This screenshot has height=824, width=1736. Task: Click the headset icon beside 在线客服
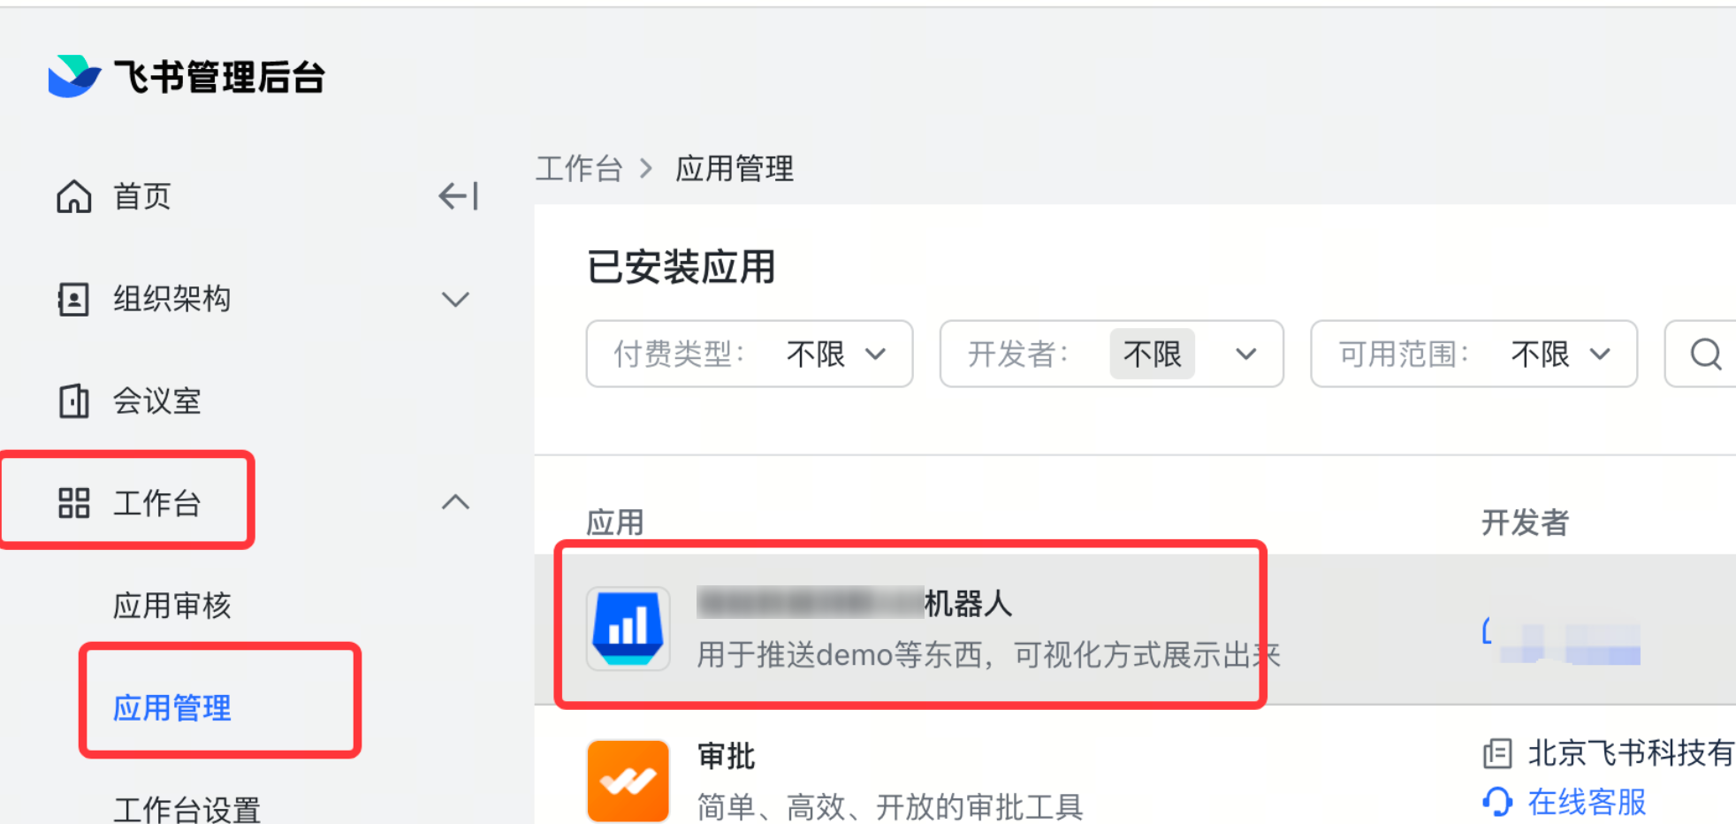tap(1497, 802)
